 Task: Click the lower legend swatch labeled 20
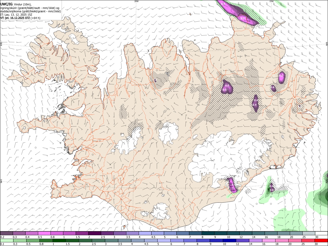tap(295, 240)
